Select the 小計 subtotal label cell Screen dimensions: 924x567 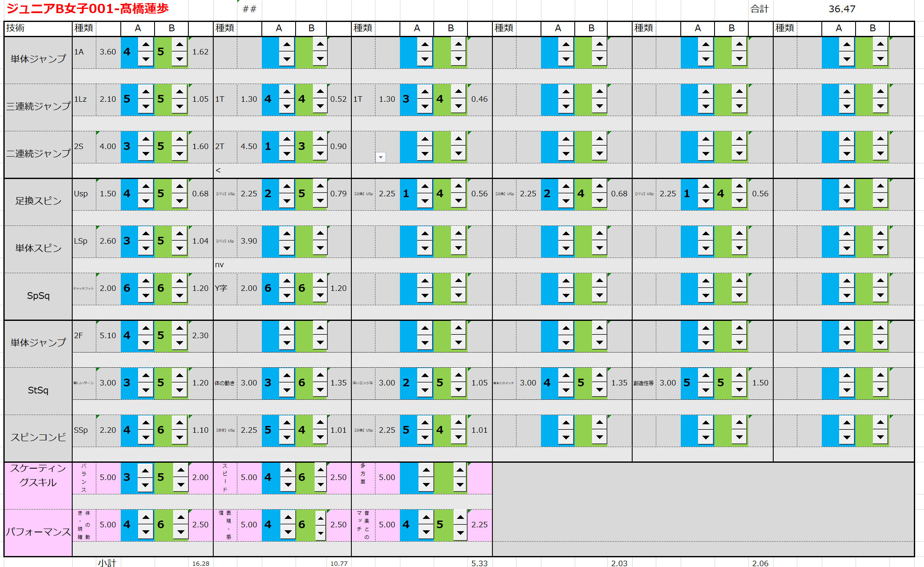point(107,563)
